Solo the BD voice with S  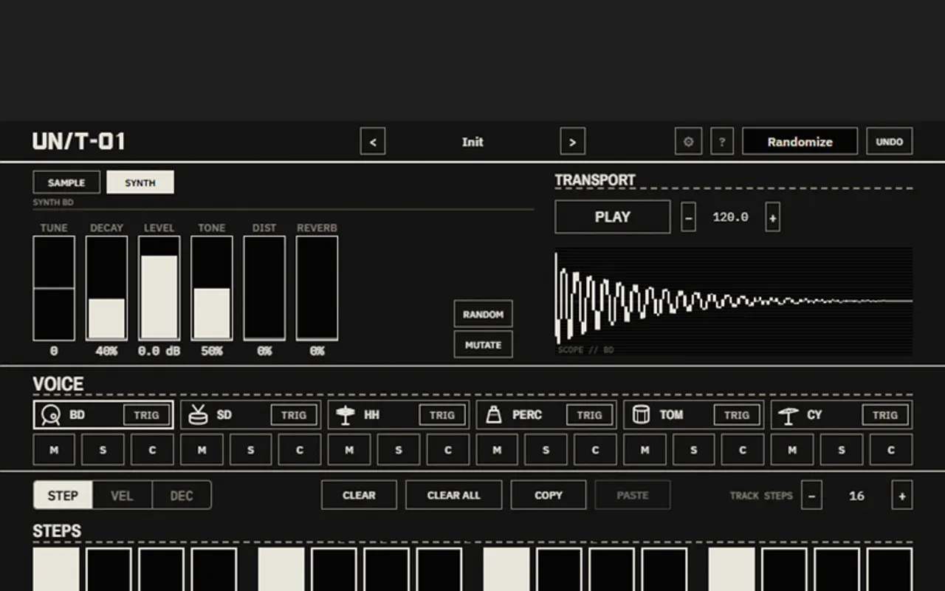[x=103, y=450]
